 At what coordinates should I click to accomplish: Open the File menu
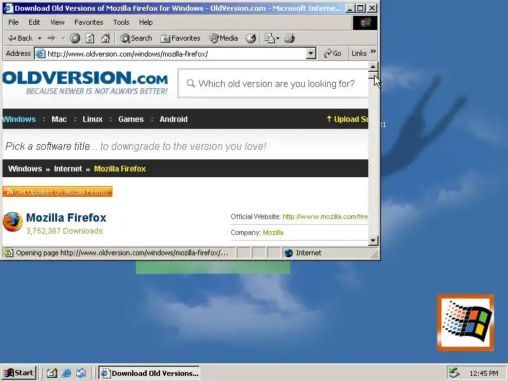click(13, 22)
